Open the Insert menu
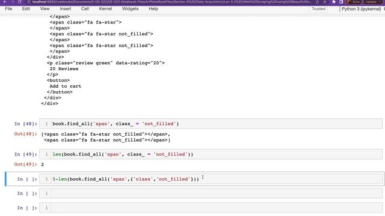The width and height of the screenshot is (385, 216). tap(66, 8)
